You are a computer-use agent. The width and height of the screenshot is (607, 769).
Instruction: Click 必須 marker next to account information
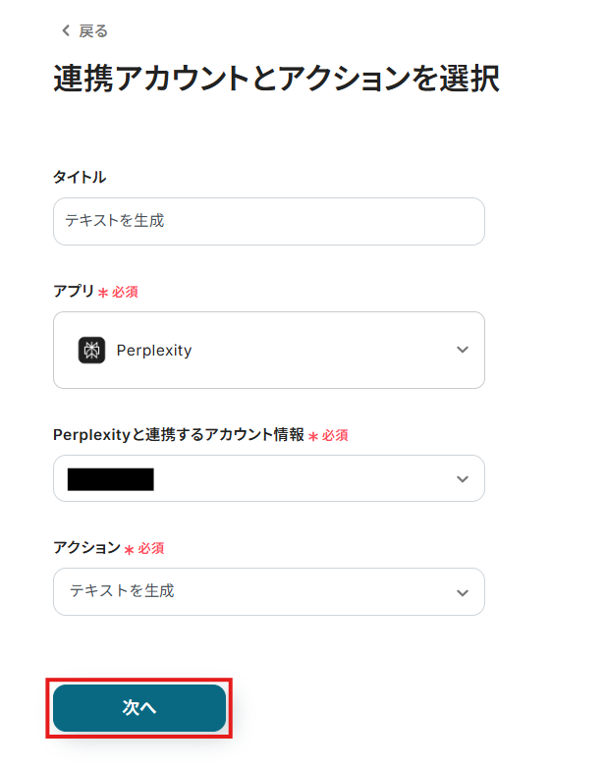[x=335, y=435]
